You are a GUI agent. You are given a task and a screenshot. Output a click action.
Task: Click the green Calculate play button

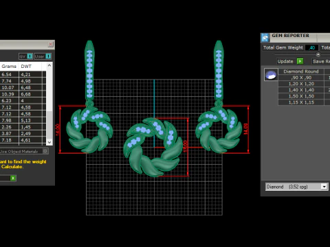pos(13,178)
